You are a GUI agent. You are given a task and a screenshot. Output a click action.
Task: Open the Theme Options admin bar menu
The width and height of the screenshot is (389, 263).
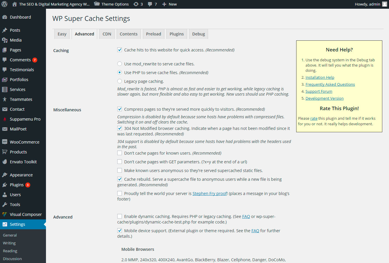click(x=111, y=4)
